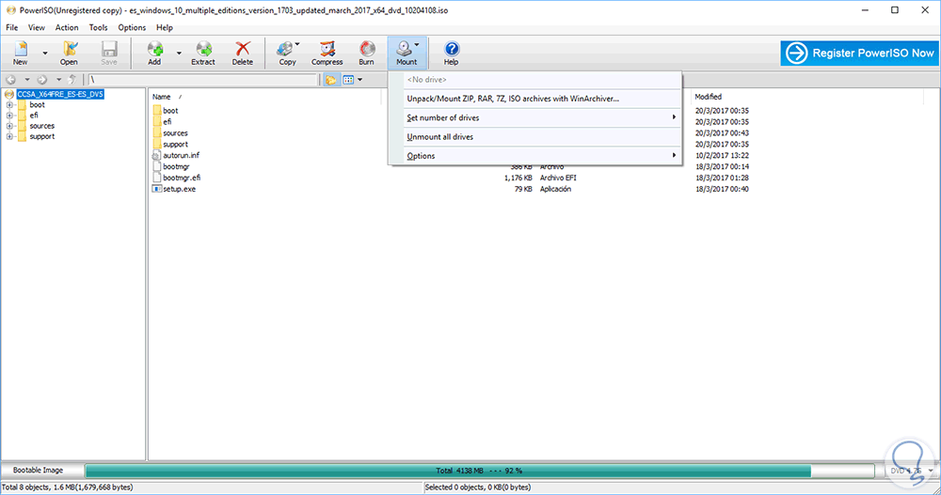Click the Copy toolbar icon
Image resolution: width=941 pixels, height=495 pixels.
(x=287, y=53)
